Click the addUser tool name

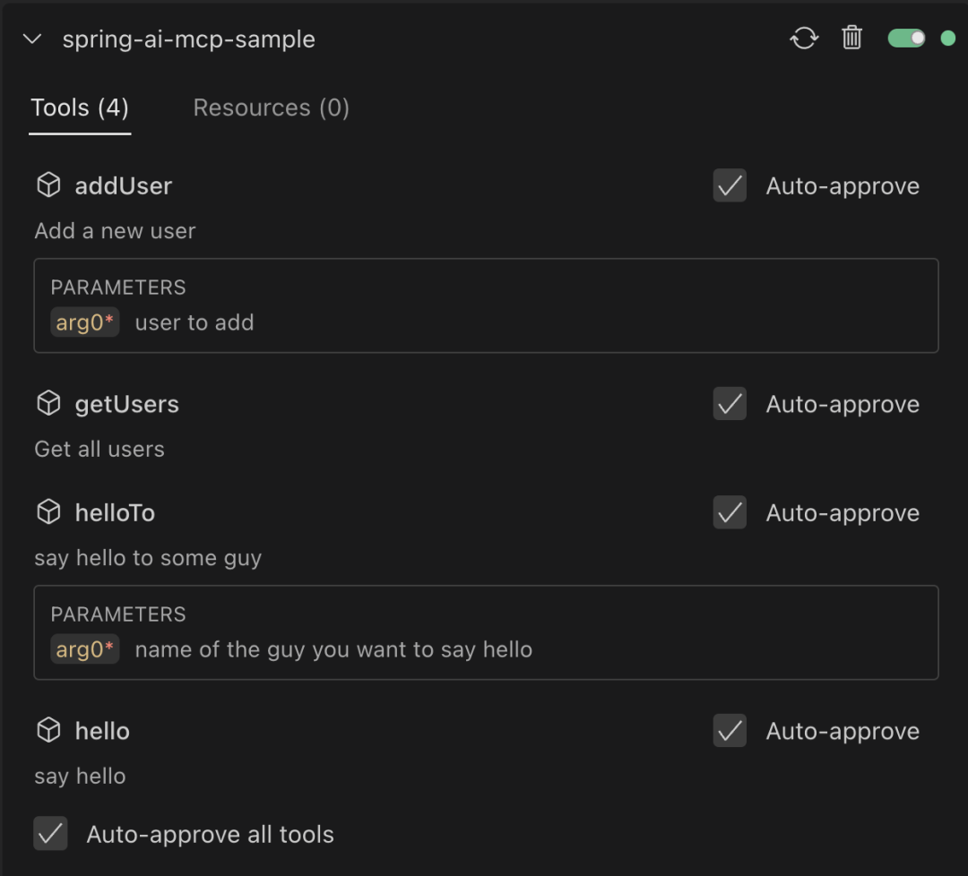coord(123,186)
